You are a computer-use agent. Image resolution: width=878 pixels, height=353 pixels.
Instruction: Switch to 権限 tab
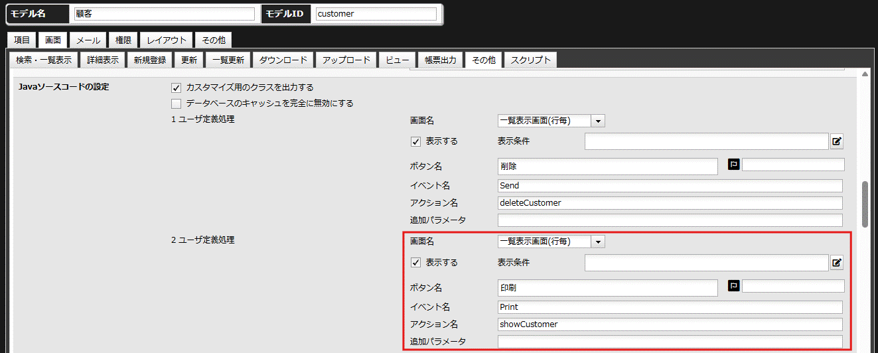[123, 40]
